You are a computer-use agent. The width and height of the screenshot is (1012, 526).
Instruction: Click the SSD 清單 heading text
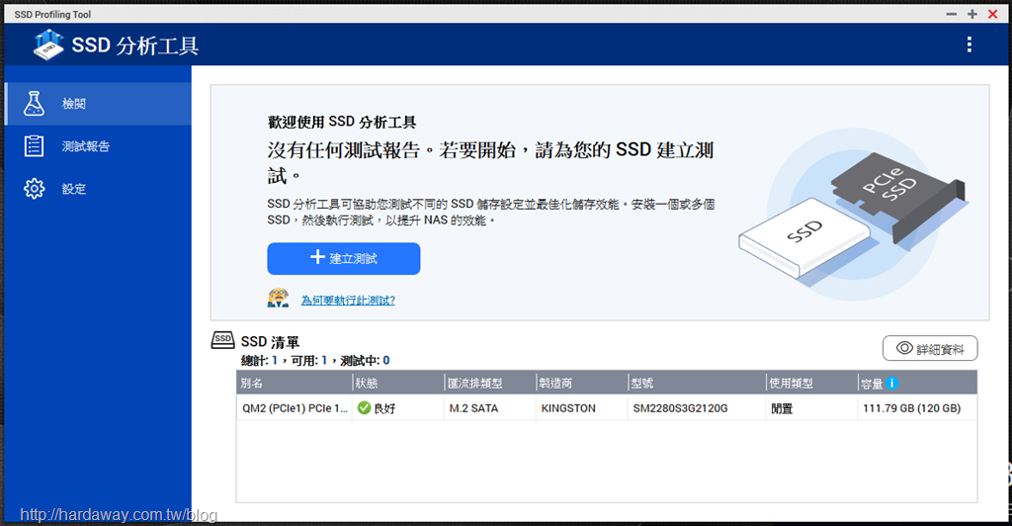pyautogui.click(x=270, y=341)
